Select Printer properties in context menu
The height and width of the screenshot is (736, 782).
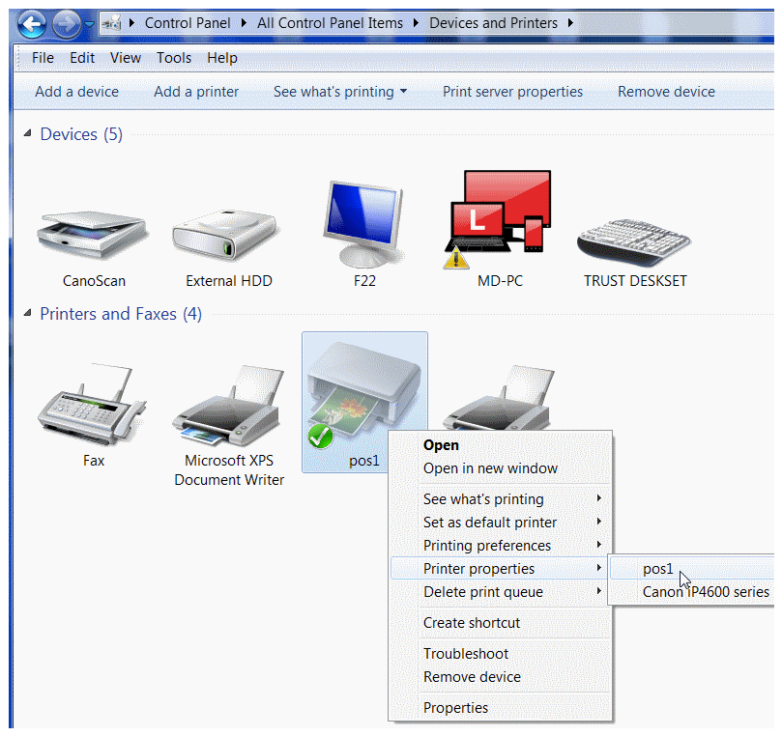(x=500, y=569)
